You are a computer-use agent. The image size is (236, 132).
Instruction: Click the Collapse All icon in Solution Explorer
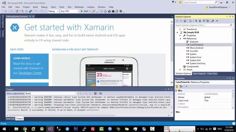(204, 21)
